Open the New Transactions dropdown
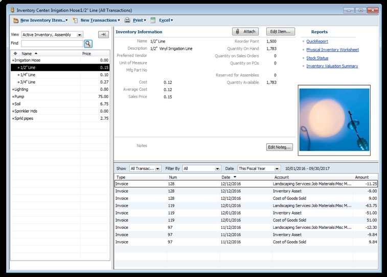Image resolution: width=387 pixels, height=277 pixels. [100, 20]
